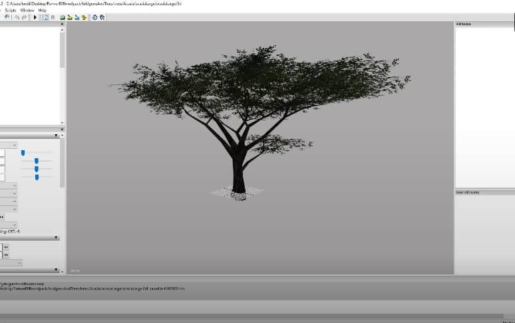The image size is (515, 323).
Task: Open the Scripts menu
Action: 11,11
